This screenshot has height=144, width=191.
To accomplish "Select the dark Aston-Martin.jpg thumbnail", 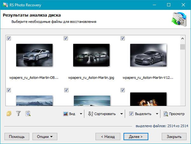I will [91, 55].
